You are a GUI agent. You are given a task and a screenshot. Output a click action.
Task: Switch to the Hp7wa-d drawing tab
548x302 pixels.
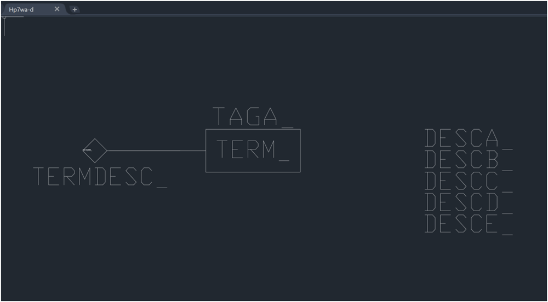click(21, 9)
